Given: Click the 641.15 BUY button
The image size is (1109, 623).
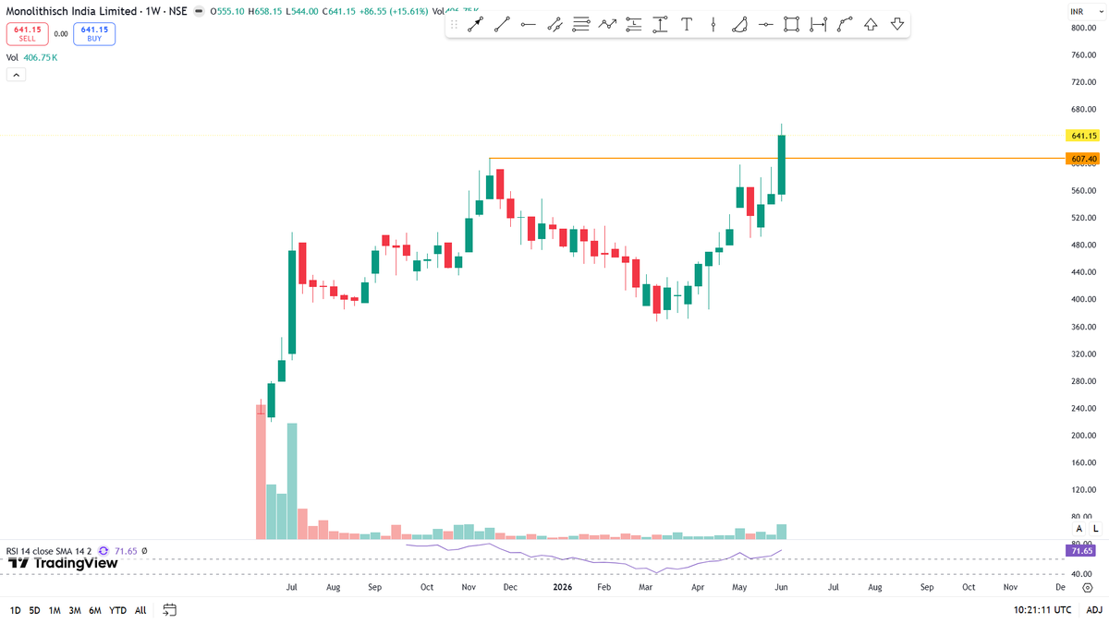Looking at the screenshot, I should [94, 34].
